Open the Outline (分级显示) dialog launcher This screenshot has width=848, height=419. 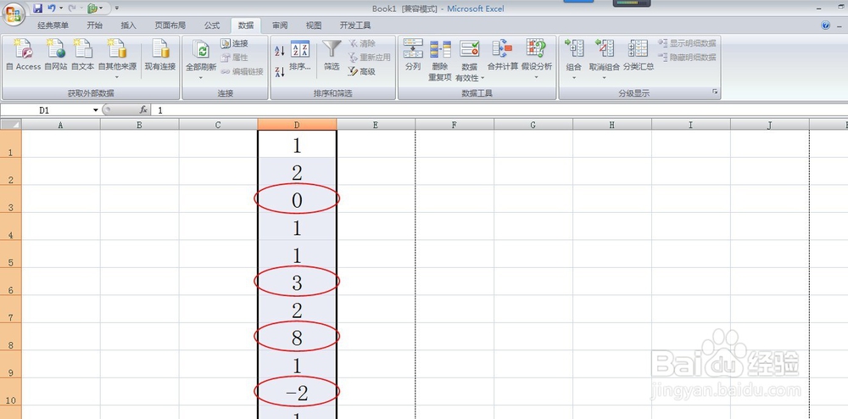pyautogui.click(x=715, y=92)
